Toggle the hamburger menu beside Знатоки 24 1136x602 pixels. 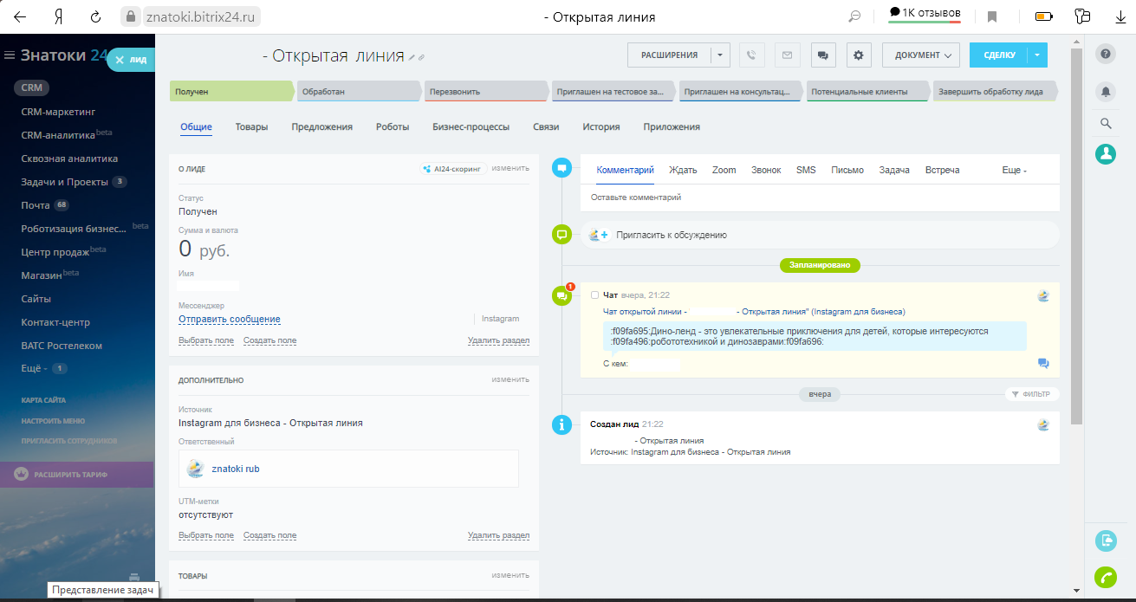(10, 55)
